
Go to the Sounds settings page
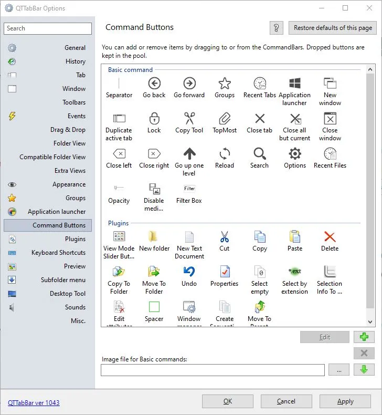48,307
